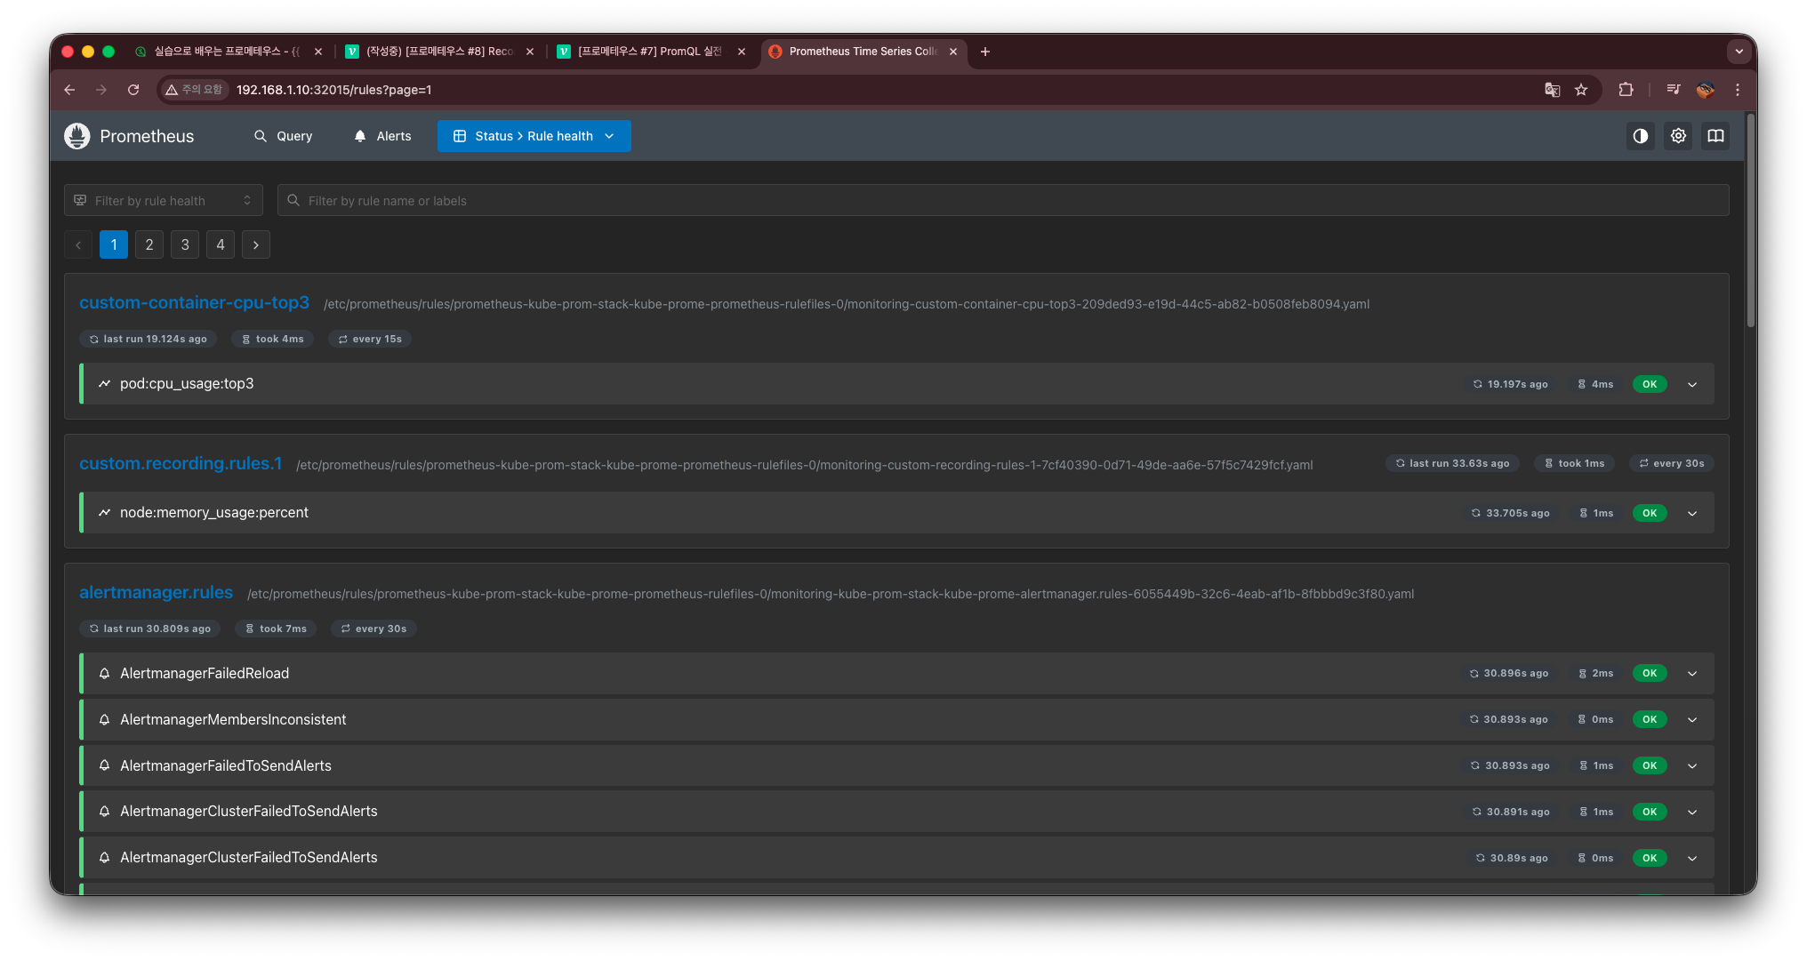Open the browser extensions puzzle icon
Screen dimensions: 1807x961
(x=1626, y=90)
